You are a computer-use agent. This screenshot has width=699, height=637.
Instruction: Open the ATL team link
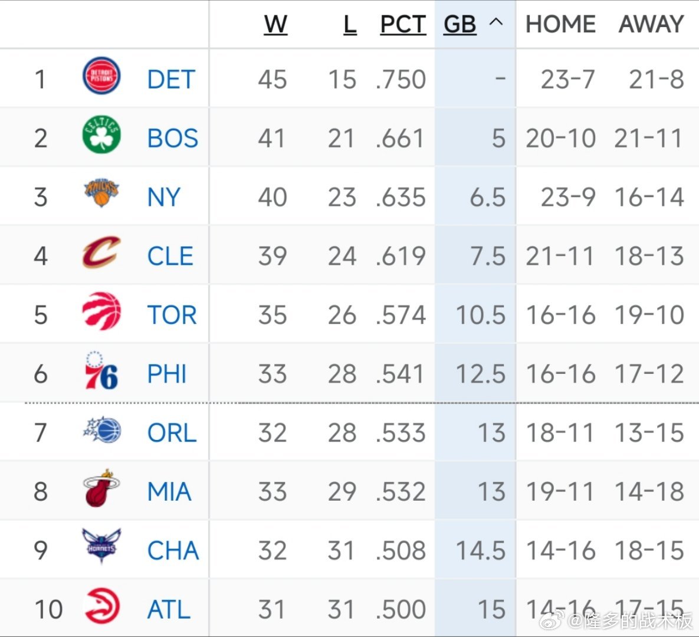(169, 608)
